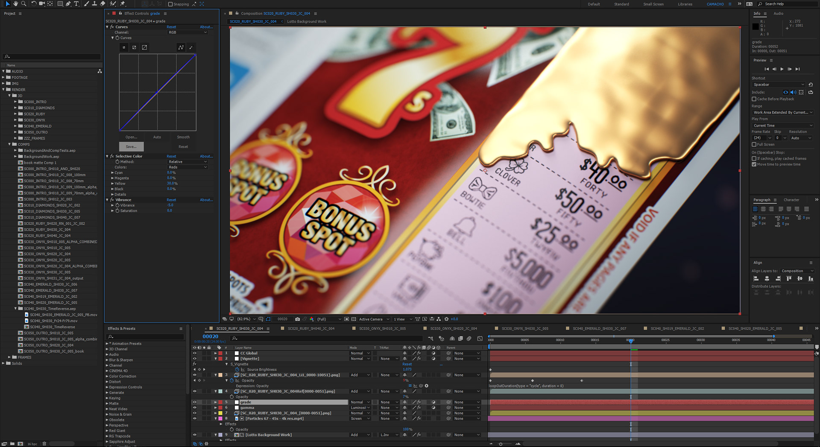The width and height of the screenshot is (820, 447).
Task: Check Cache Before Playback
Action: 754,99
